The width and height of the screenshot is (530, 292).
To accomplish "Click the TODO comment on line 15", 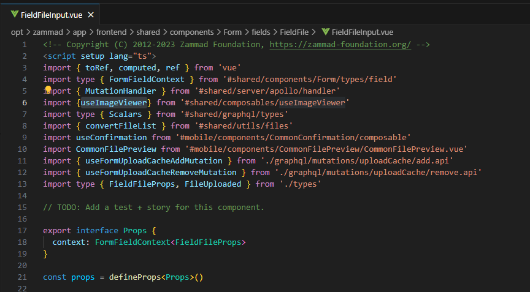I will click(x=153, y=208).
